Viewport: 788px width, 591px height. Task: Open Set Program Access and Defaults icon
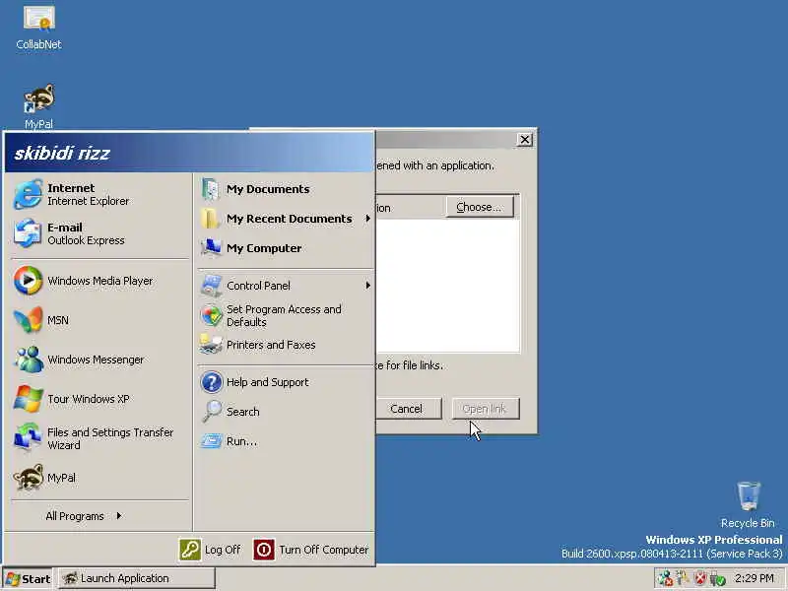tap(212, 315)
